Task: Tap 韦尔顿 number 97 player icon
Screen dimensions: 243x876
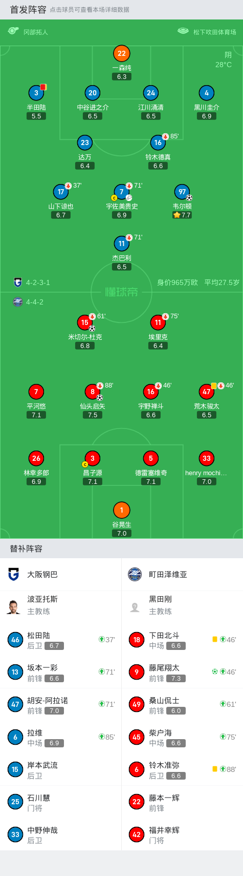Action: (182, 192)
